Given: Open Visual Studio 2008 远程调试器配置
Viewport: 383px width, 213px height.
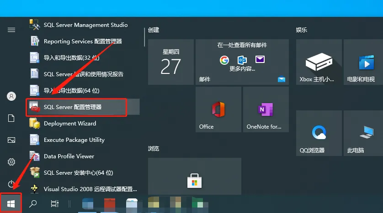Looking at the screenshot, I should click(83, 189).
